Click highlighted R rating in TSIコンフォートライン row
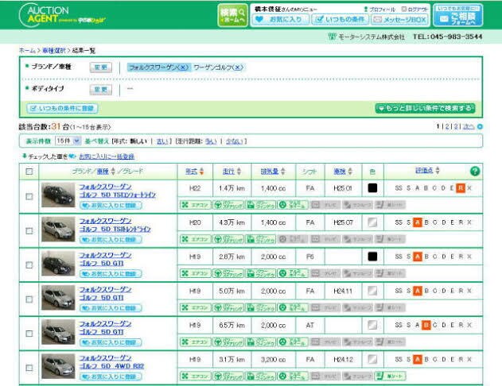The width and height of the screenshot is (502, 386). (x=461, y=188)
